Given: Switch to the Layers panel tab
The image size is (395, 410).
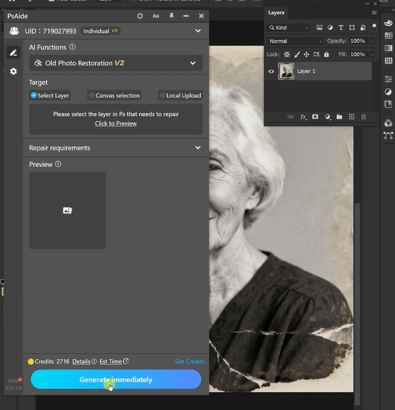Looking at the screenshot, I should tap(276, 12).
